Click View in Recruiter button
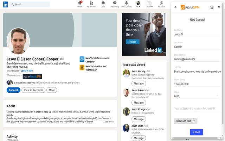 pyautogui.click(x=33, y=90)
